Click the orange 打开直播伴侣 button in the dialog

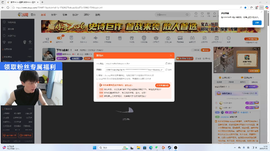click(163, 85)
